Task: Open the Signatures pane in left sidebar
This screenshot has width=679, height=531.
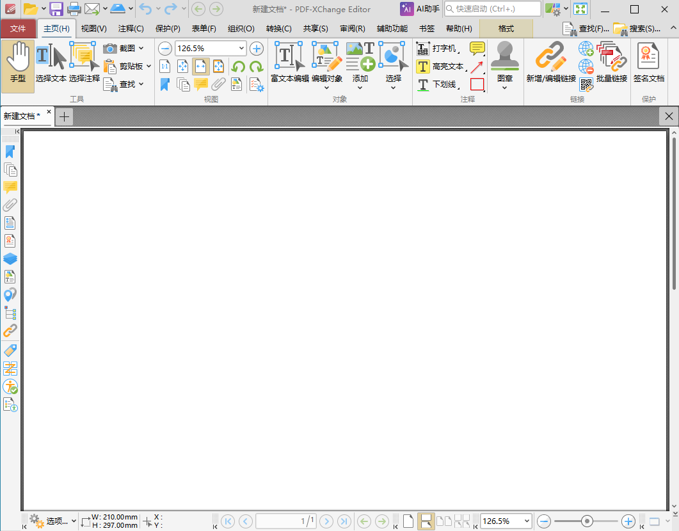Action: click(10, 241)
